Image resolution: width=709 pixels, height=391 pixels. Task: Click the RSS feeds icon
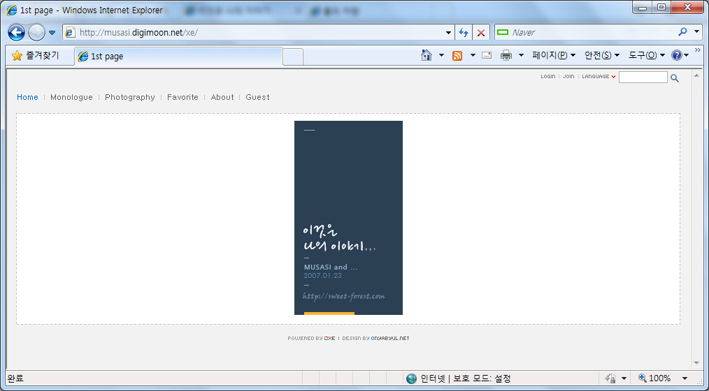point(457,56)
